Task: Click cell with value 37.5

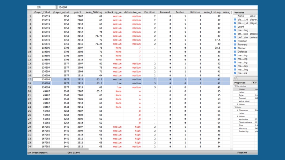Action: click(x=212, y=40)
